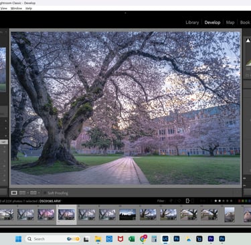Click the Filter label in filmstrip
This screenshot has width=251, height=245.
(161, 201)
